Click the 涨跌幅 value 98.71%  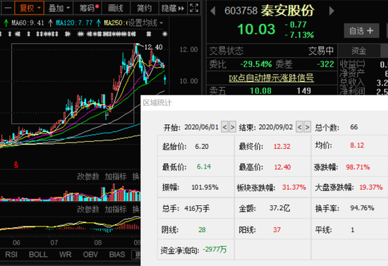358,167
